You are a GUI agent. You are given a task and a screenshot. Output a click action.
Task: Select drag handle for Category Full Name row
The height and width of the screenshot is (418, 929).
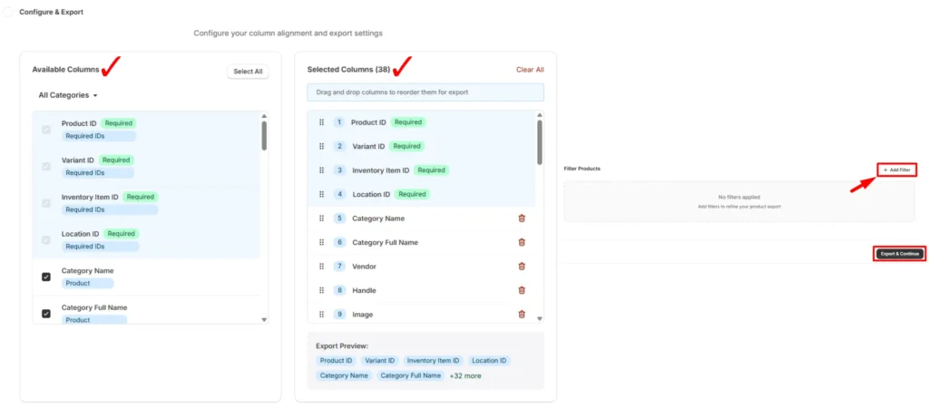[x=322, y=242]
